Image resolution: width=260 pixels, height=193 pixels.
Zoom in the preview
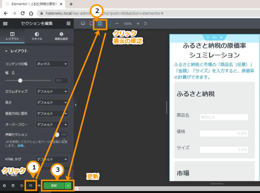click(x=138, y=24)
